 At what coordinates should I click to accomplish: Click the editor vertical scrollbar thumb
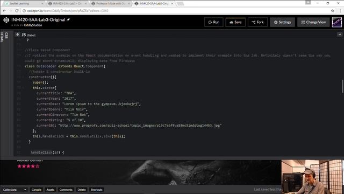[342, 86]
